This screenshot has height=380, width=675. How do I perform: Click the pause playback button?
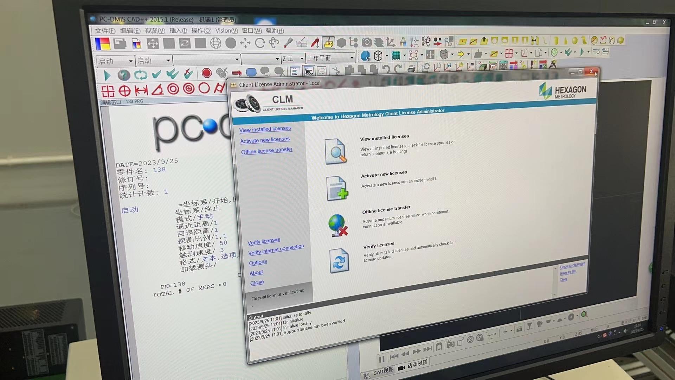coord(381,360)
